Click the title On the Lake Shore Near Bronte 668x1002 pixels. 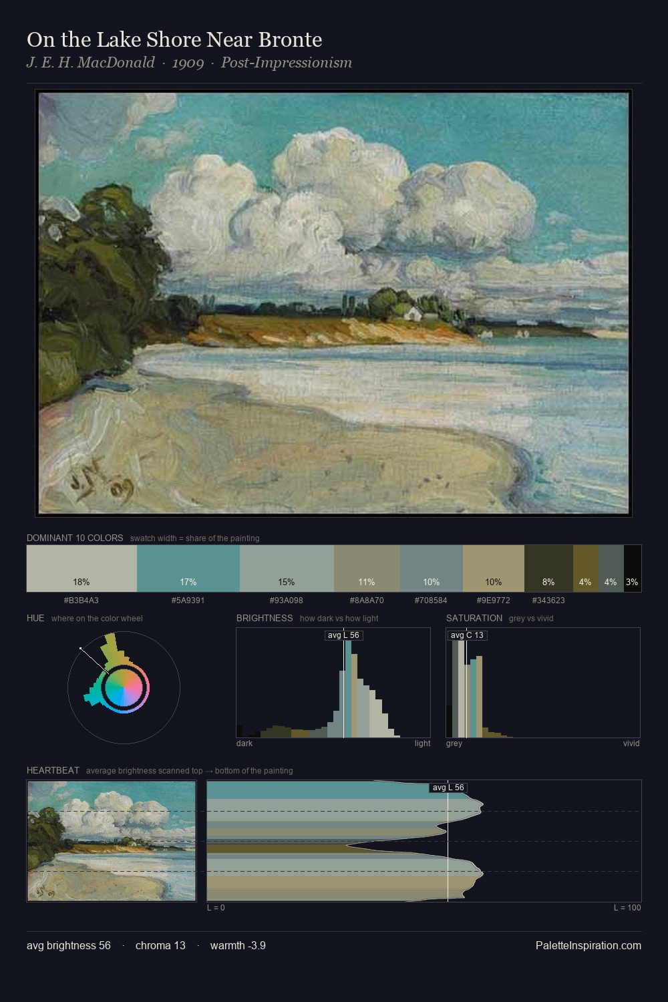pos(174,40)
